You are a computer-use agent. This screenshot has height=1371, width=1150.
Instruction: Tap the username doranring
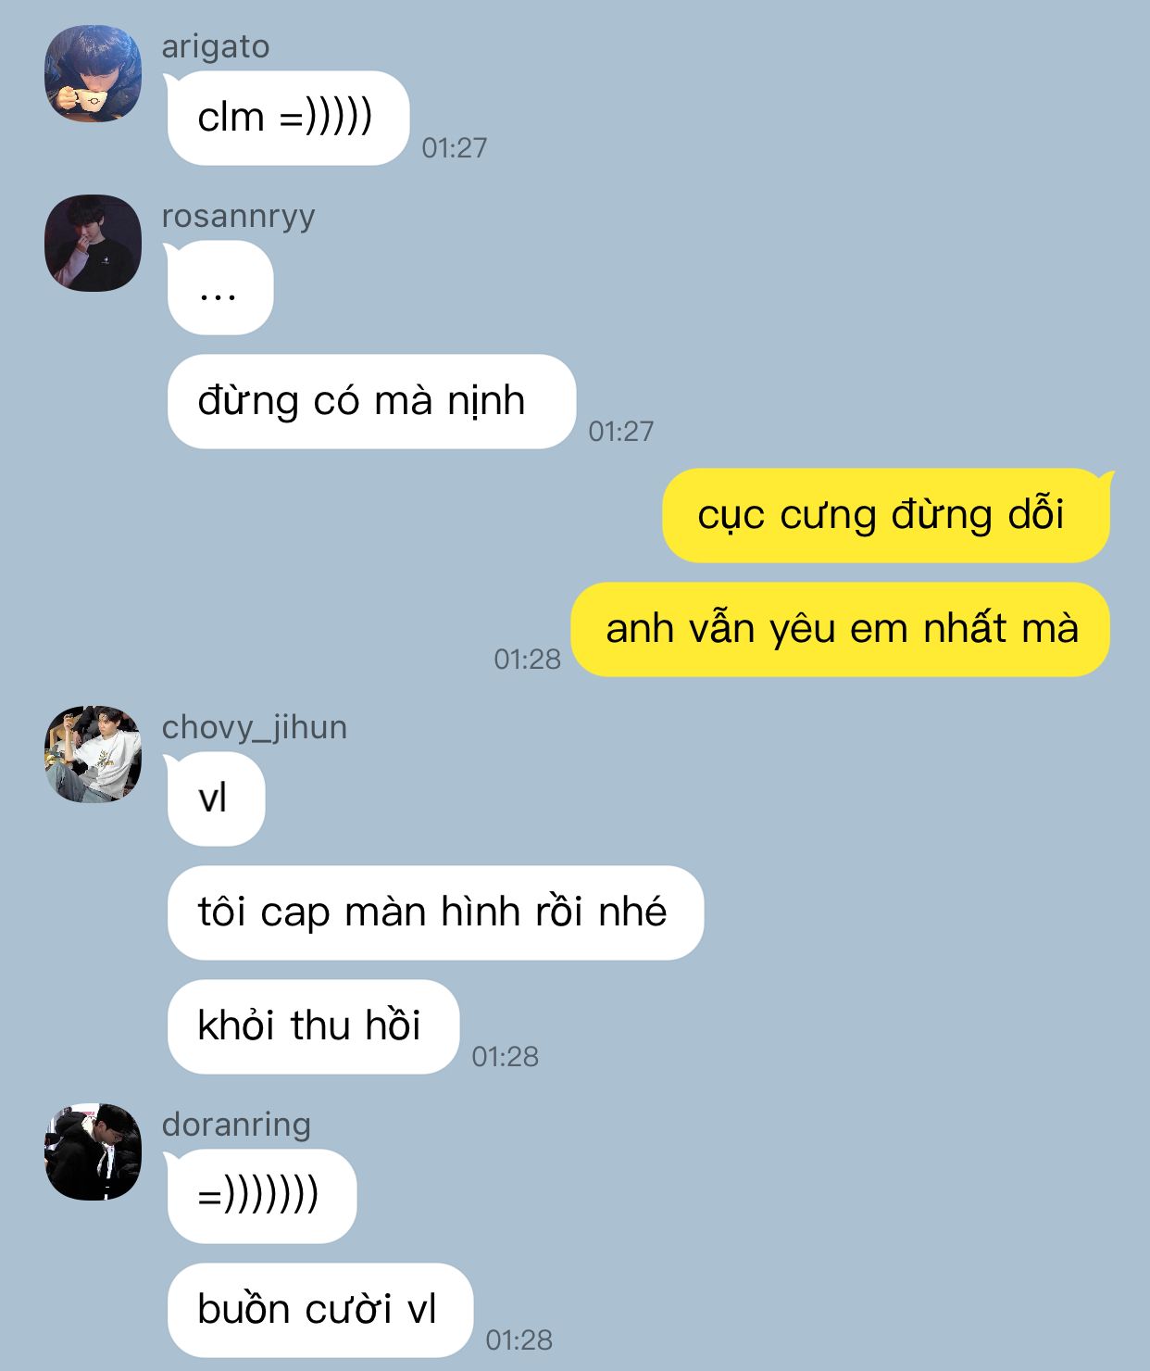point(236,1124)
